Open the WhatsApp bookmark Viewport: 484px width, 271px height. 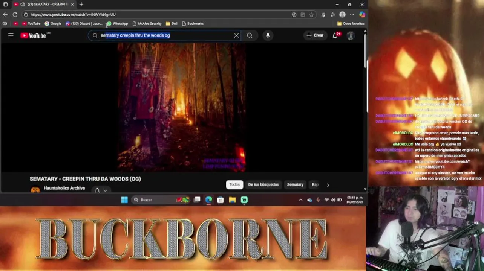point(117,23)
